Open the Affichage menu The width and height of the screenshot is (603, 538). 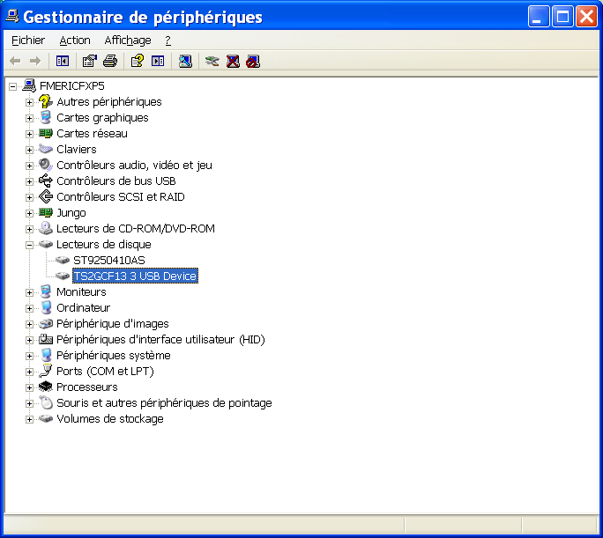pos(128,40)
